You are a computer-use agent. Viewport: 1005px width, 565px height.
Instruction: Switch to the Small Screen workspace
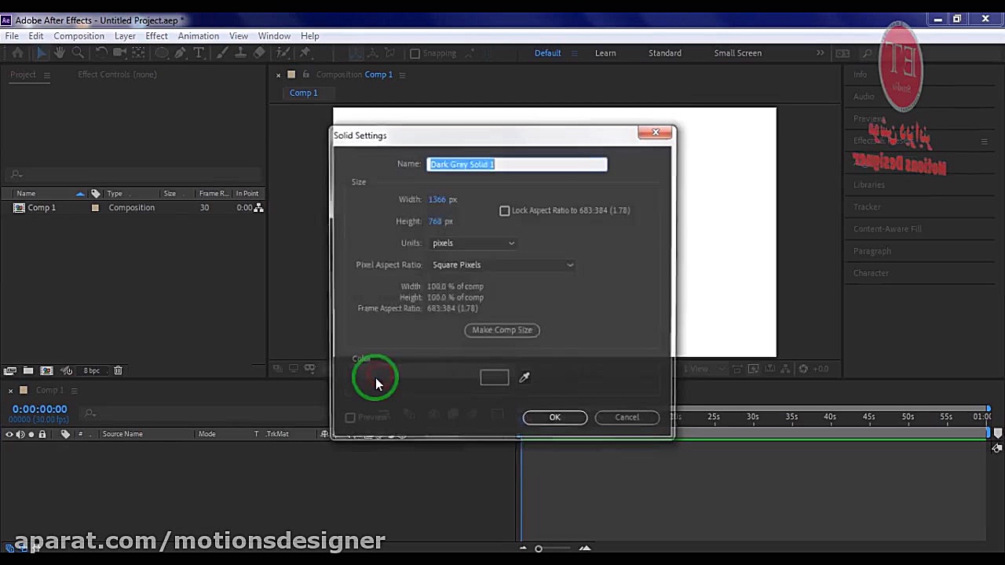737,53
